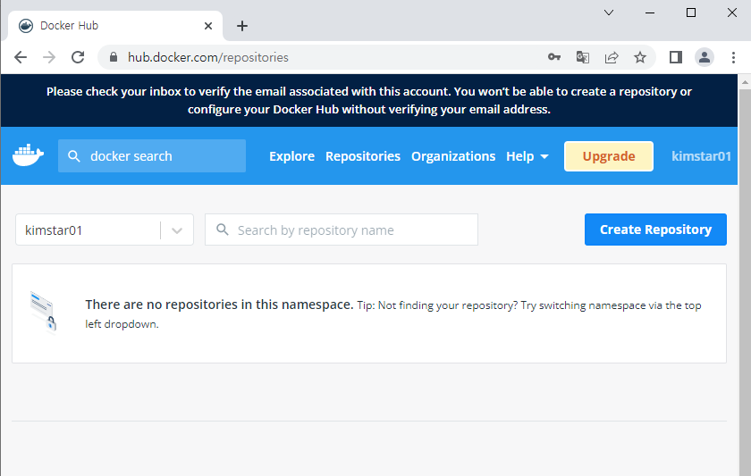The width and height of the screenshot is (751, 476).
Task: Click the empty repository lock illustration
Action: tap(43, 312)
